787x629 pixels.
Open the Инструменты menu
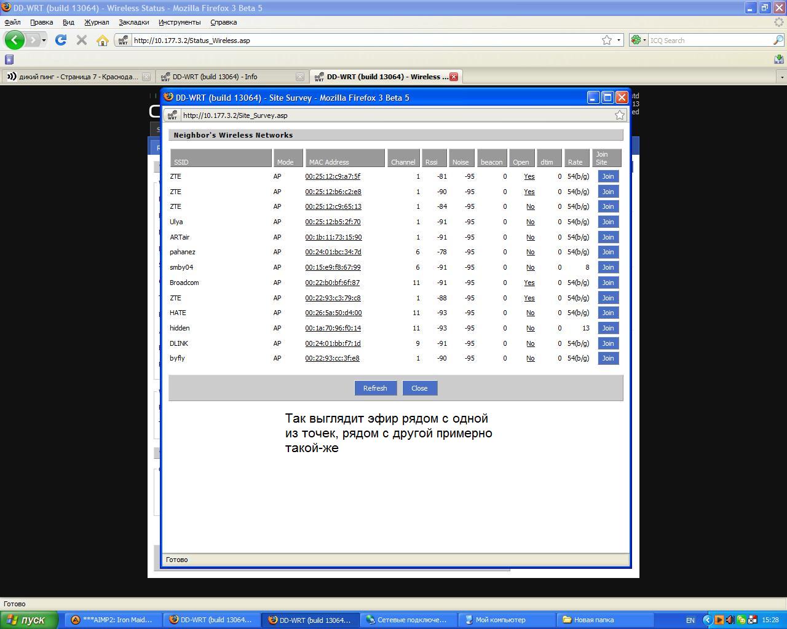coord(180,22)
